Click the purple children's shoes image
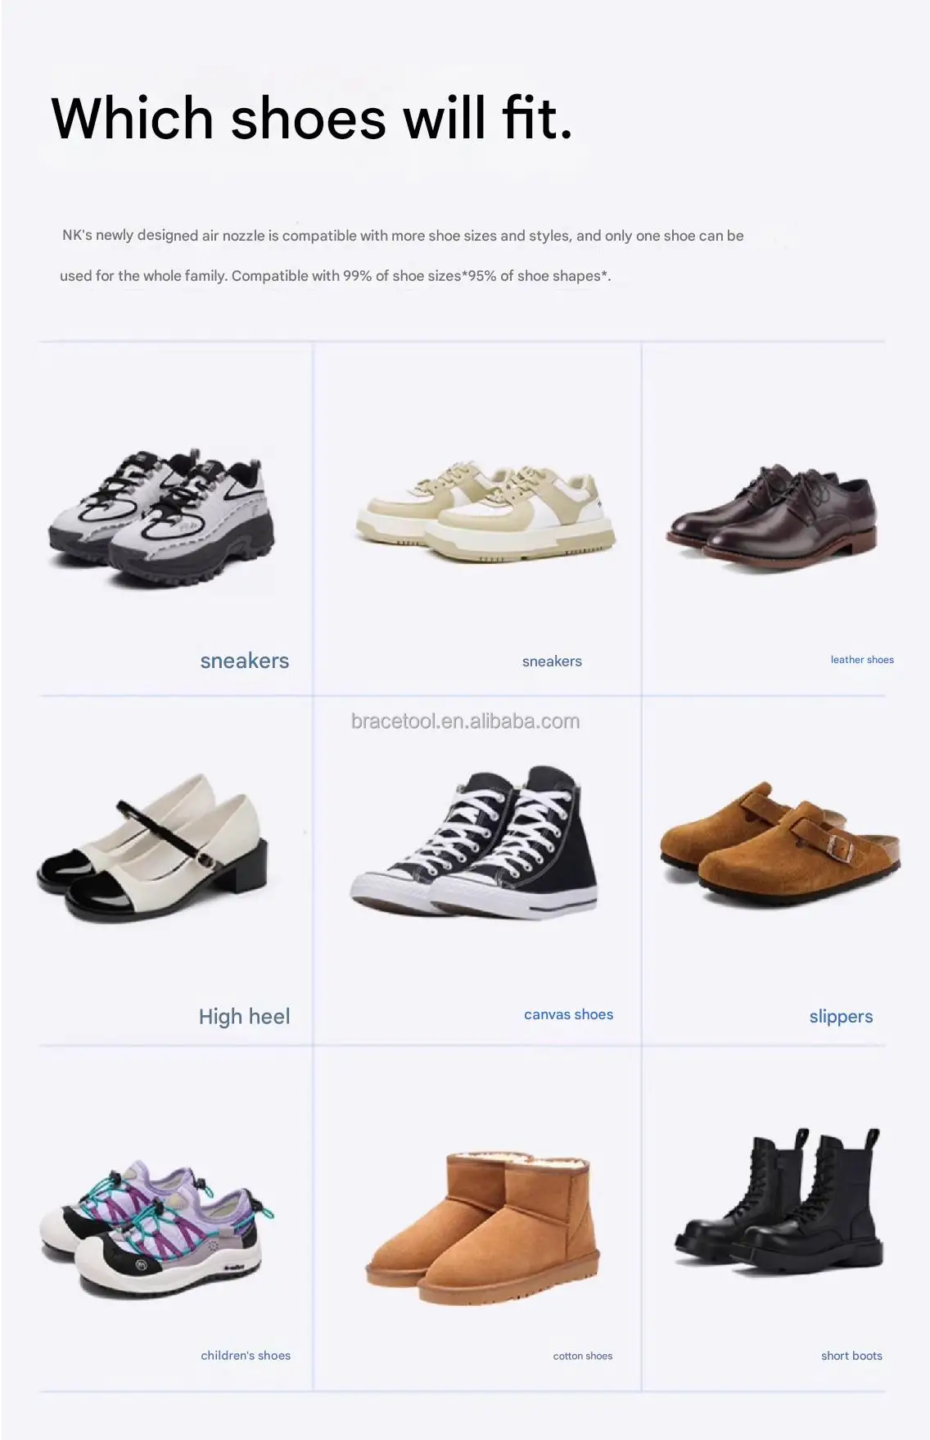Screen dimensions: 930x1440 157,1228
